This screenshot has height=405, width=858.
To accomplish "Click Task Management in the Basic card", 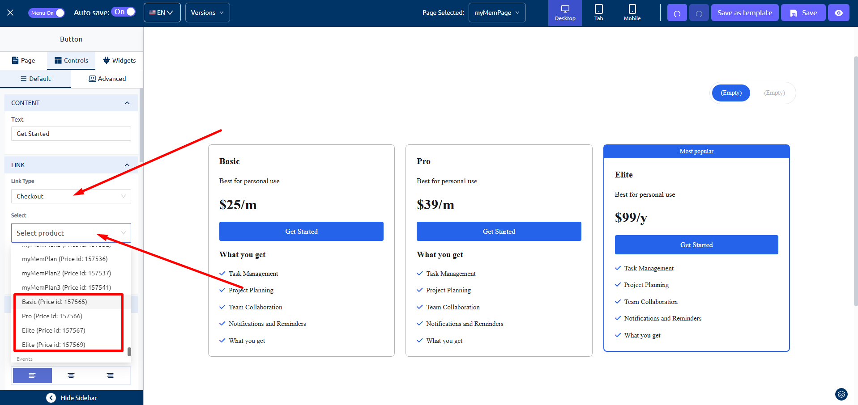I will click(x=253, y=274).
